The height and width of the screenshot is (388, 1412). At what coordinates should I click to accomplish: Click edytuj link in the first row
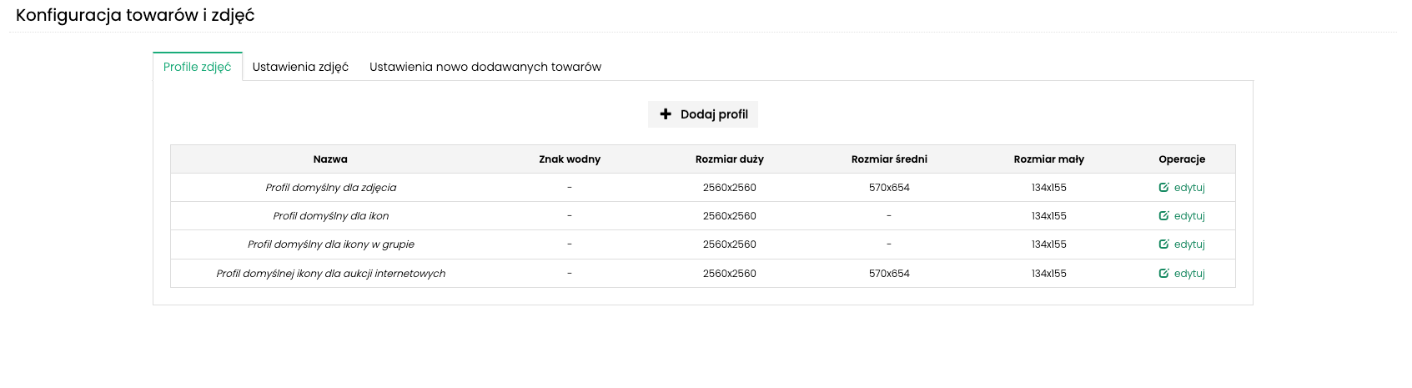(x=1189, y=188)
